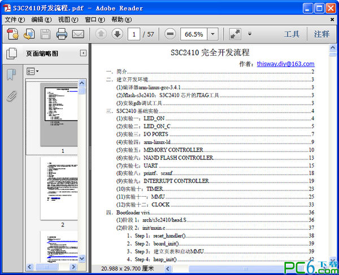Click the thisway.diy@163.com email link
The image size is (339, 275).
[285, 64]
